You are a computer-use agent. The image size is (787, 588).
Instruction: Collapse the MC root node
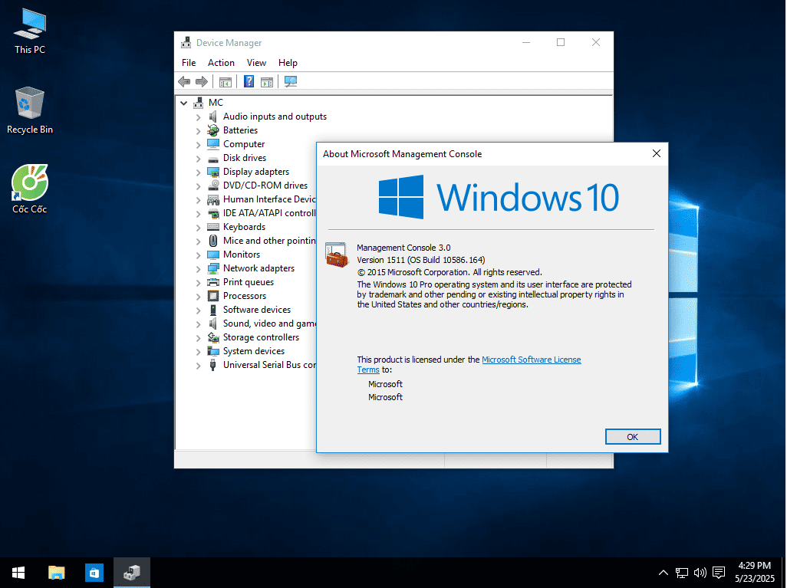[183, 103]
